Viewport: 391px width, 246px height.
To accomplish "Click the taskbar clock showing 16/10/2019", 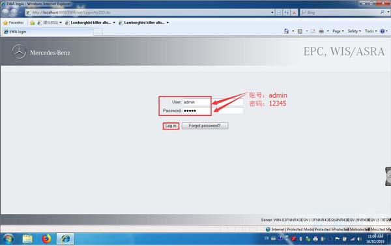I will pyautogui.click(x=375, y=239).
